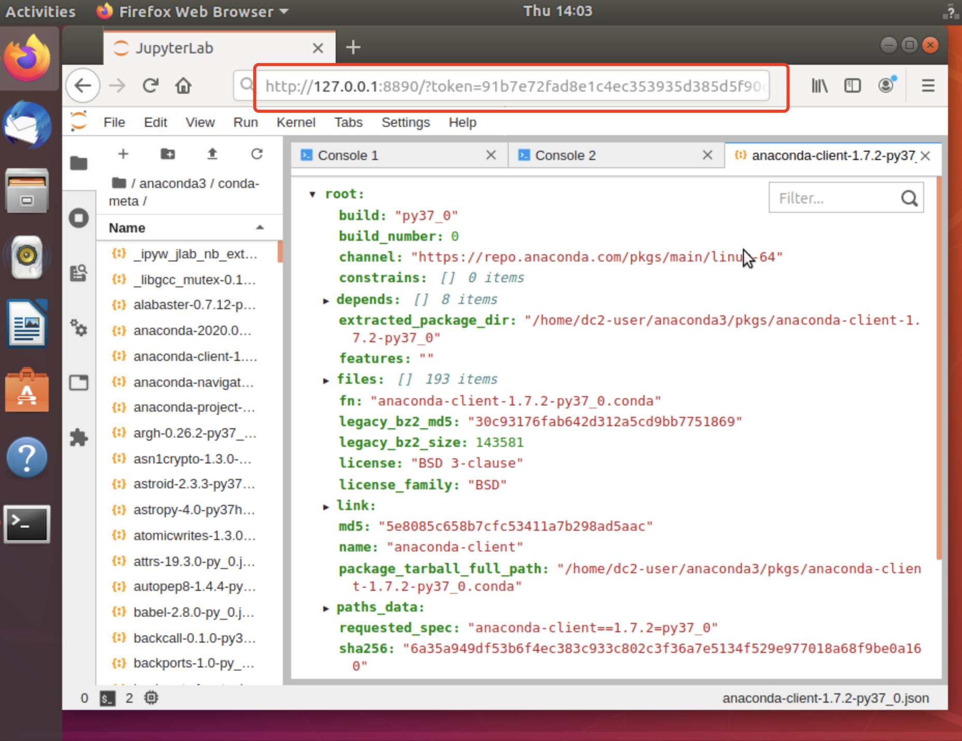Reload the page in Firefox

pyautogui.click(x=150, y=85)
